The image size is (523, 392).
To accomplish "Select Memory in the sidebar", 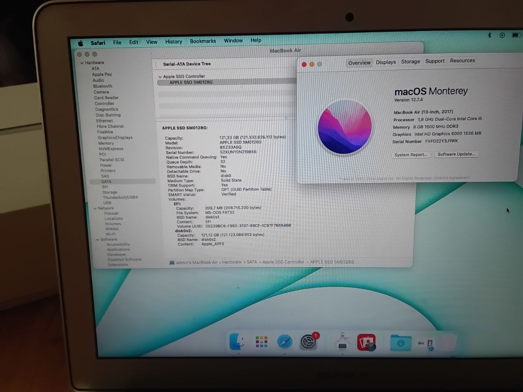I will tap(106, 143).
